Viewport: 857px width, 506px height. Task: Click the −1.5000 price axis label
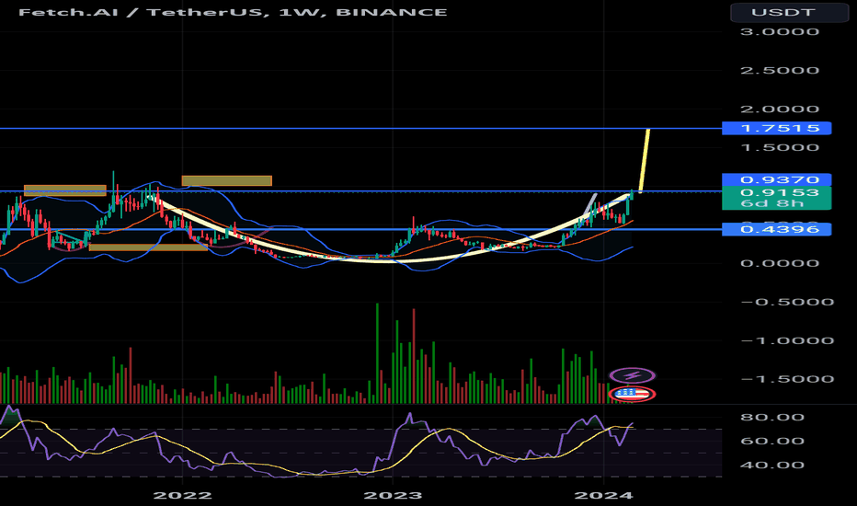[787, 378]
